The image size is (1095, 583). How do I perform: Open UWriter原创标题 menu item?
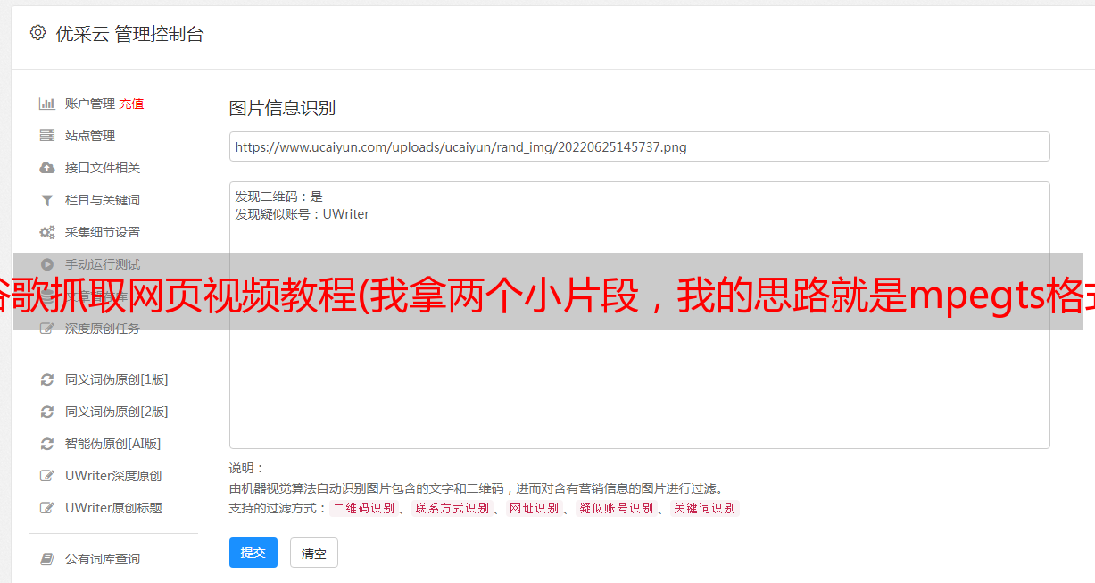point(113,508)
